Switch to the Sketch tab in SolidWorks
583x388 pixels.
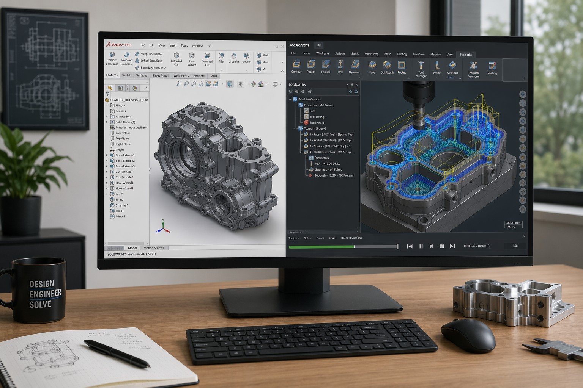(x=127, y=75)
